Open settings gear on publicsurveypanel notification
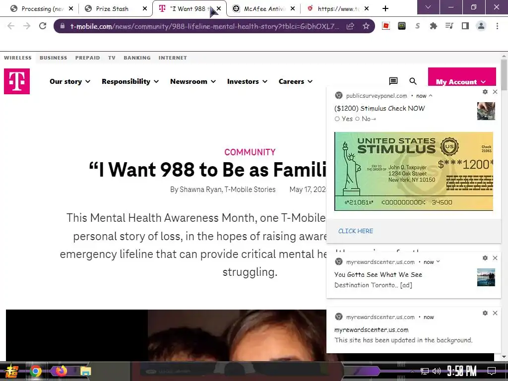The image size is (508, 381). click(485, 92)
